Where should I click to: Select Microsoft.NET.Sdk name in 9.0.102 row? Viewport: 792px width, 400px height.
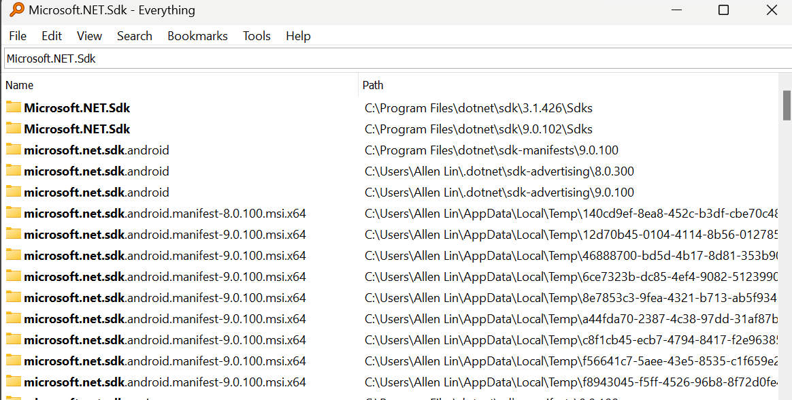point(77,129)
